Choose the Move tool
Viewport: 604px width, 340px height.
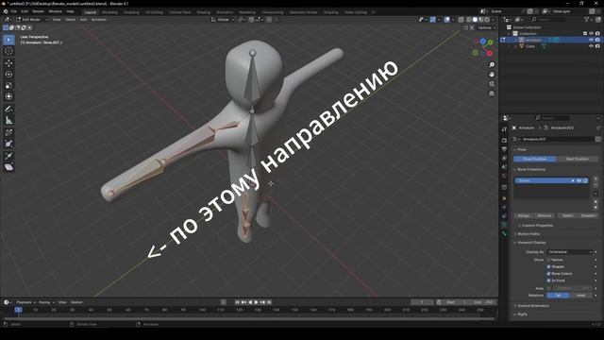click(8, 63)
